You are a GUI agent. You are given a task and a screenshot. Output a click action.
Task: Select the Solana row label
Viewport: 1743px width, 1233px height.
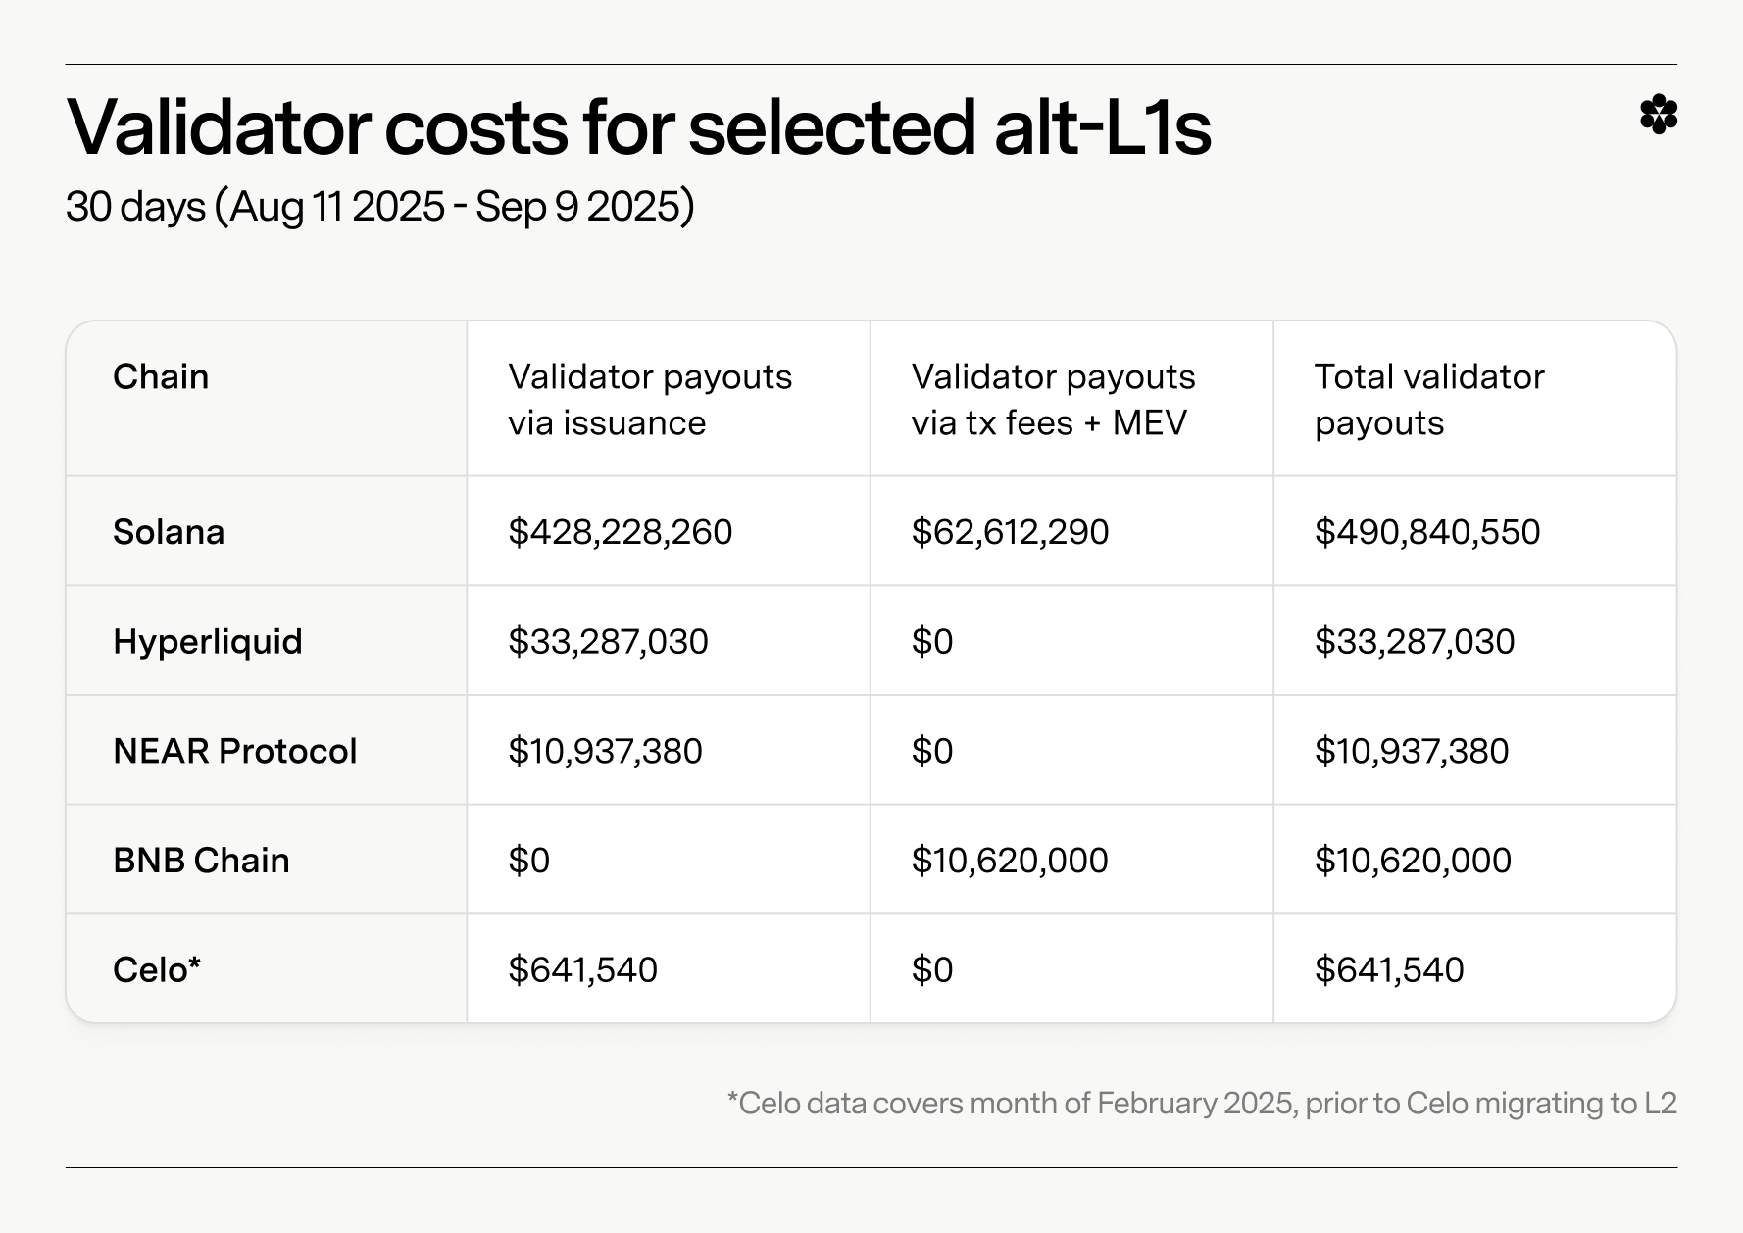click(169, 532)
